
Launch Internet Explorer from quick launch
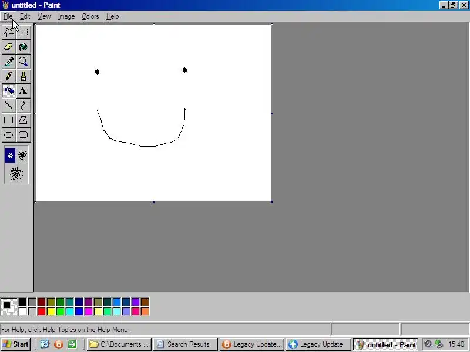[45, 344]
